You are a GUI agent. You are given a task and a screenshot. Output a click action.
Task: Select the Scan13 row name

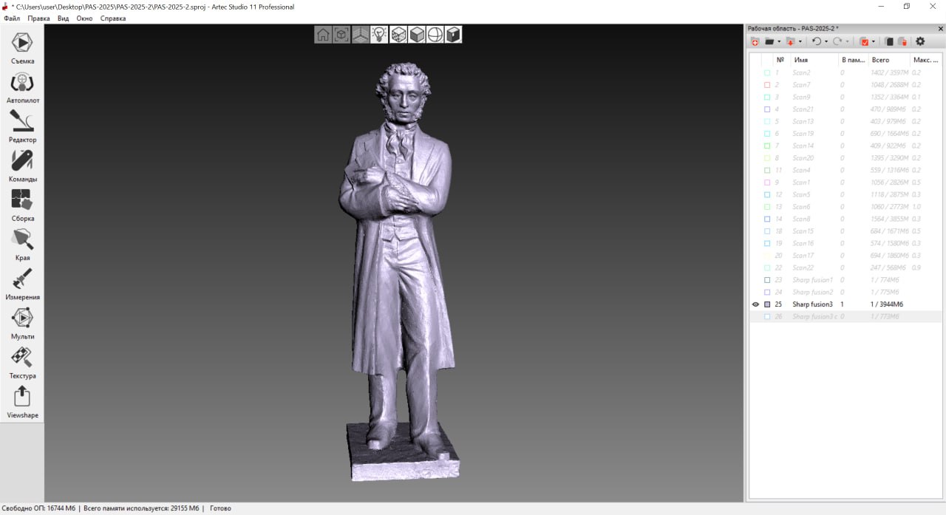[803, 122]
